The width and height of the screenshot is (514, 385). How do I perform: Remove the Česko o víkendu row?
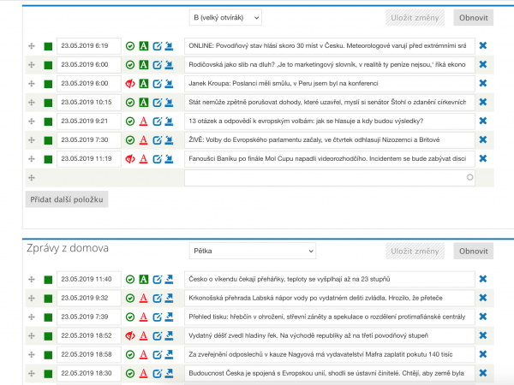click(x=483, y=279)
